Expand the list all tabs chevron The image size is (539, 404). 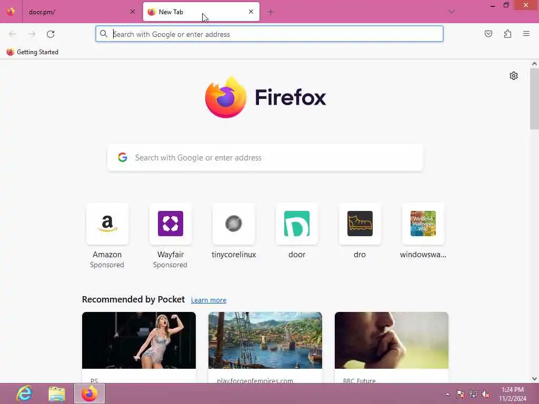tap(452, 12)
